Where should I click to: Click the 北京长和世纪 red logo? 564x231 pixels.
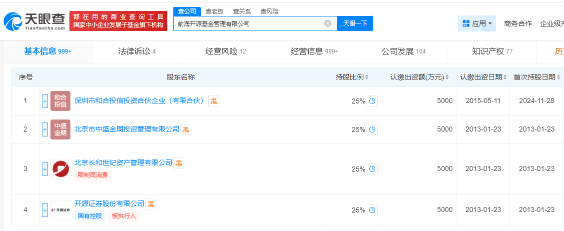(x=60, y=169)
